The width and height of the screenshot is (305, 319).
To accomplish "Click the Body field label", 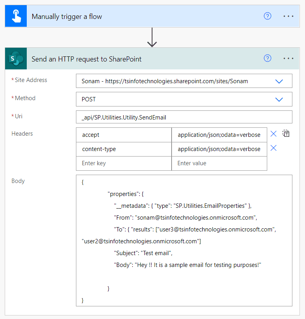I will pyautogui.click(x=18, y=181).
